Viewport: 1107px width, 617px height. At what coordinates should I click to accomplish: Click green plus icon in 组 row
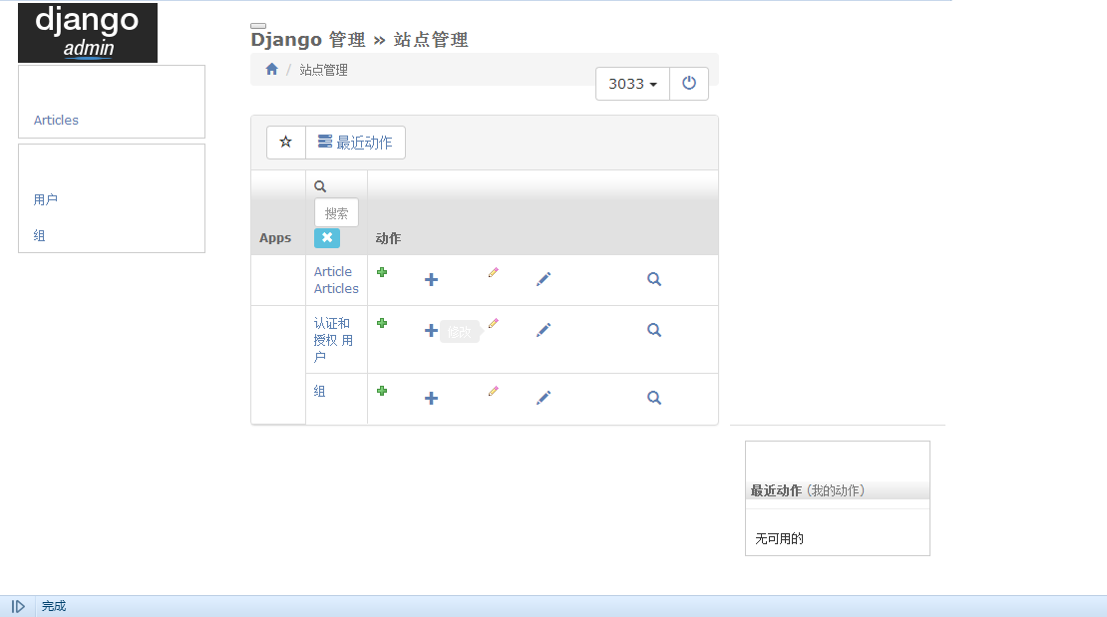coord(382,391)
